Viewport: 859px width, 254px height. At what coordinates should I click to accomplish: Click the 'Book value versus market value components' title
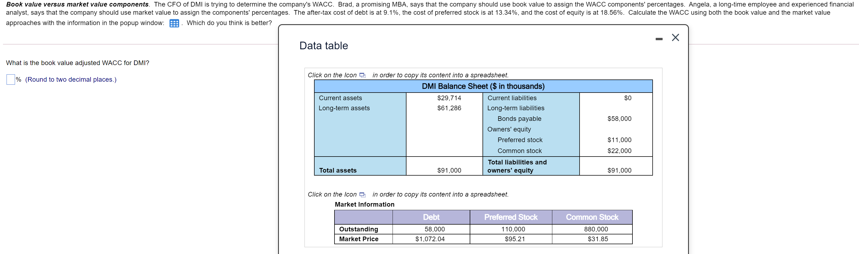click(77, 4)
